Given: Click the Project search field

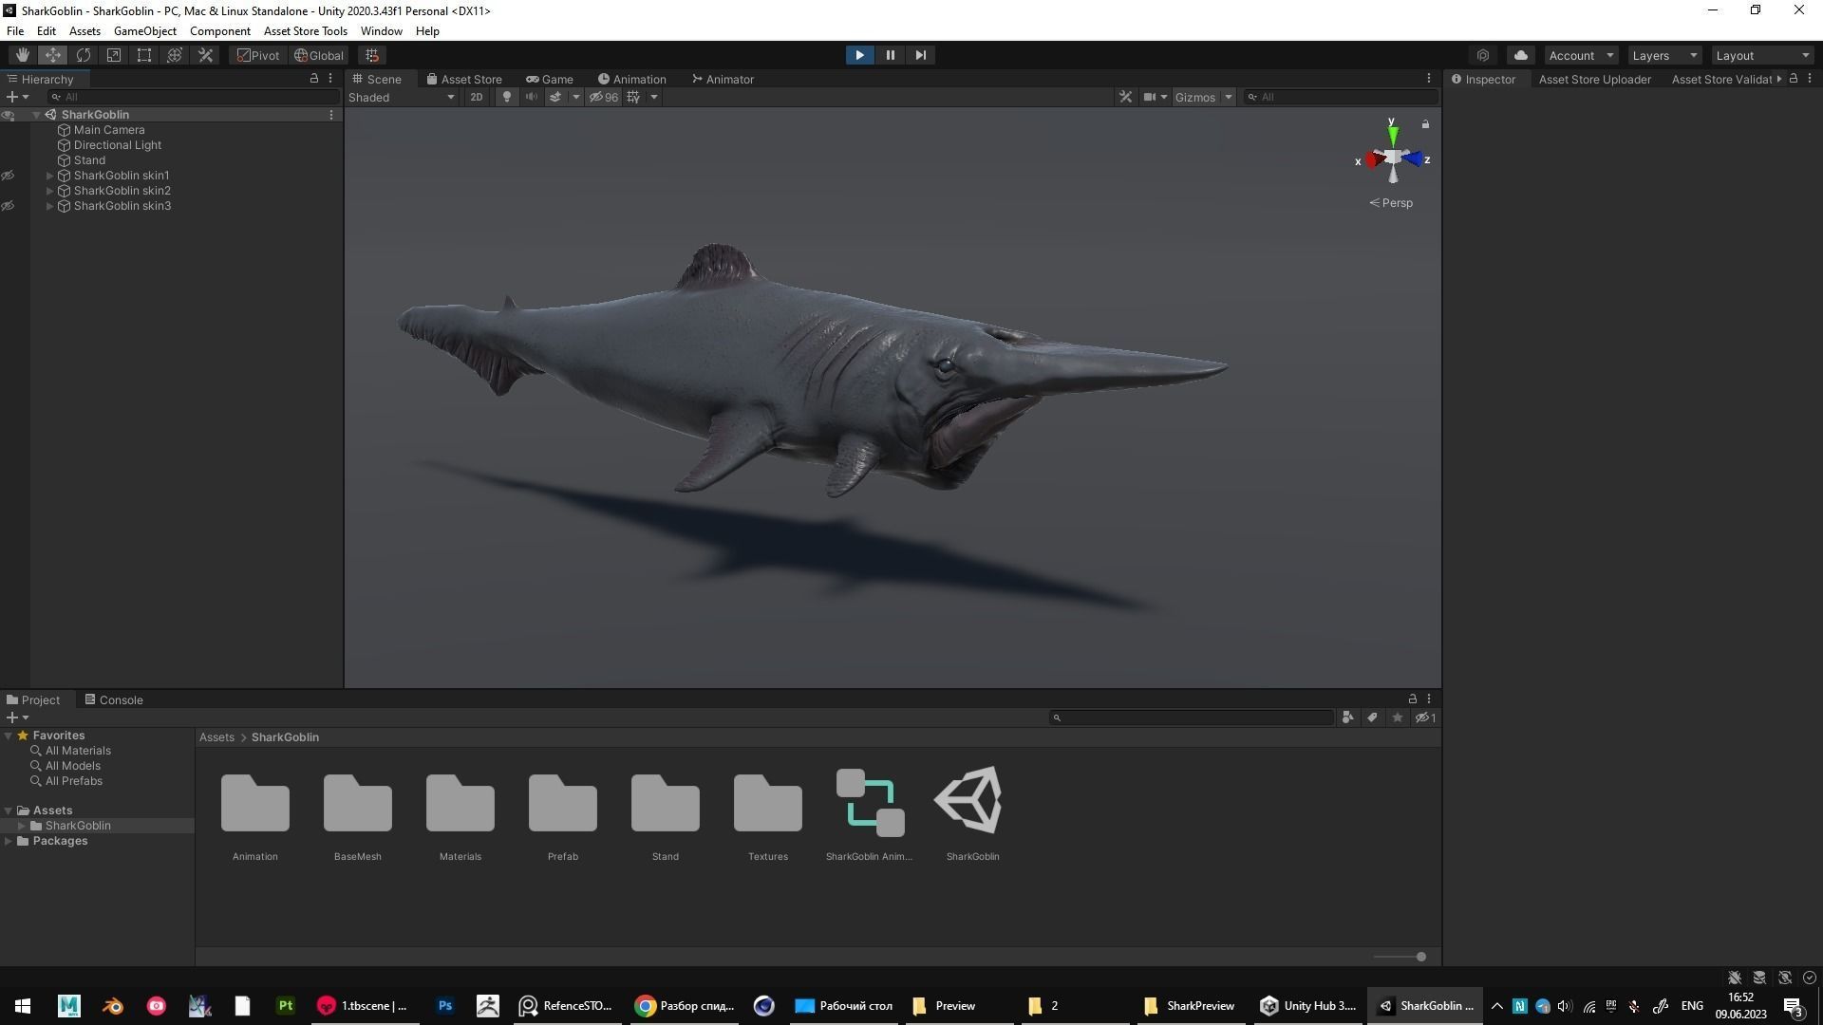Looking at the screenshot, I should [x=1192, y=717].
